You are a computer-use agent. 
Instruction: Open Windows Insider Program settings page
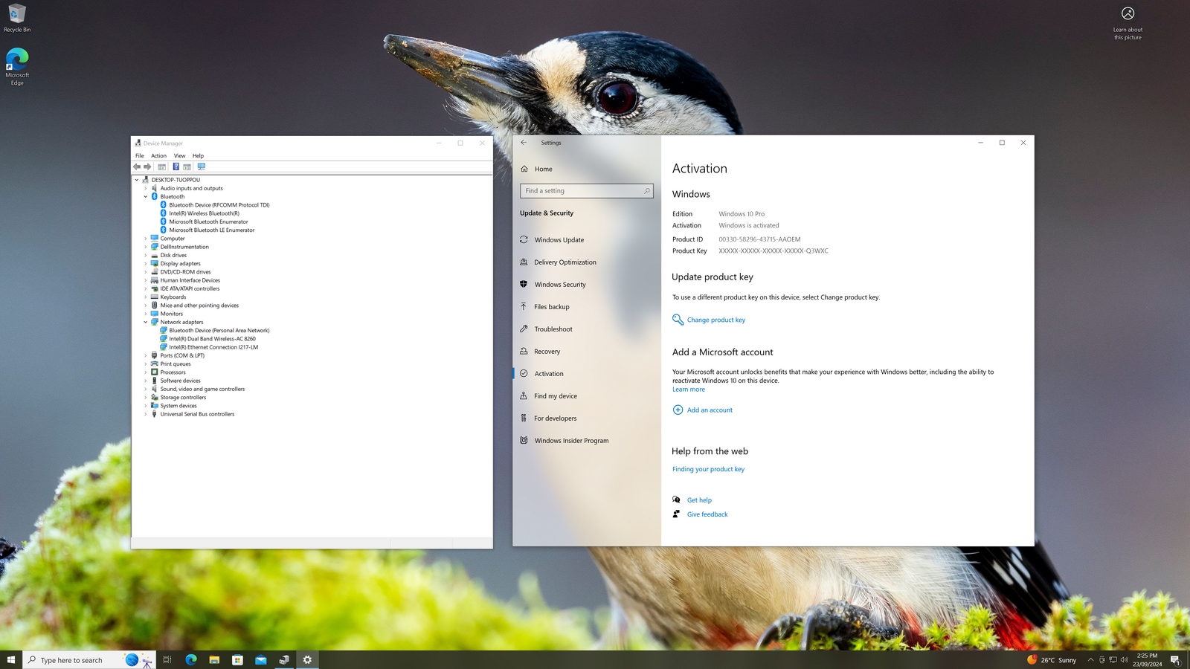(571, 441)
